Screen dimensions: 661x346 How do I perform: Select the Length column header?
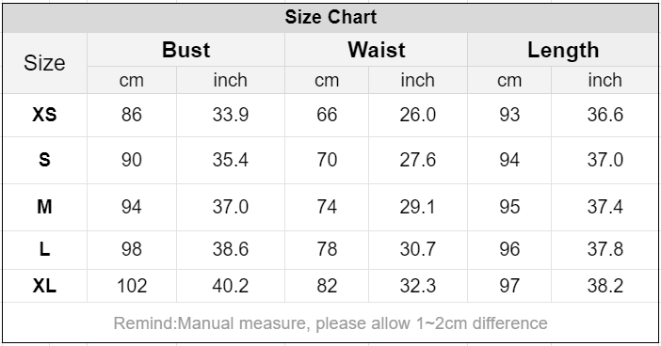563,51
